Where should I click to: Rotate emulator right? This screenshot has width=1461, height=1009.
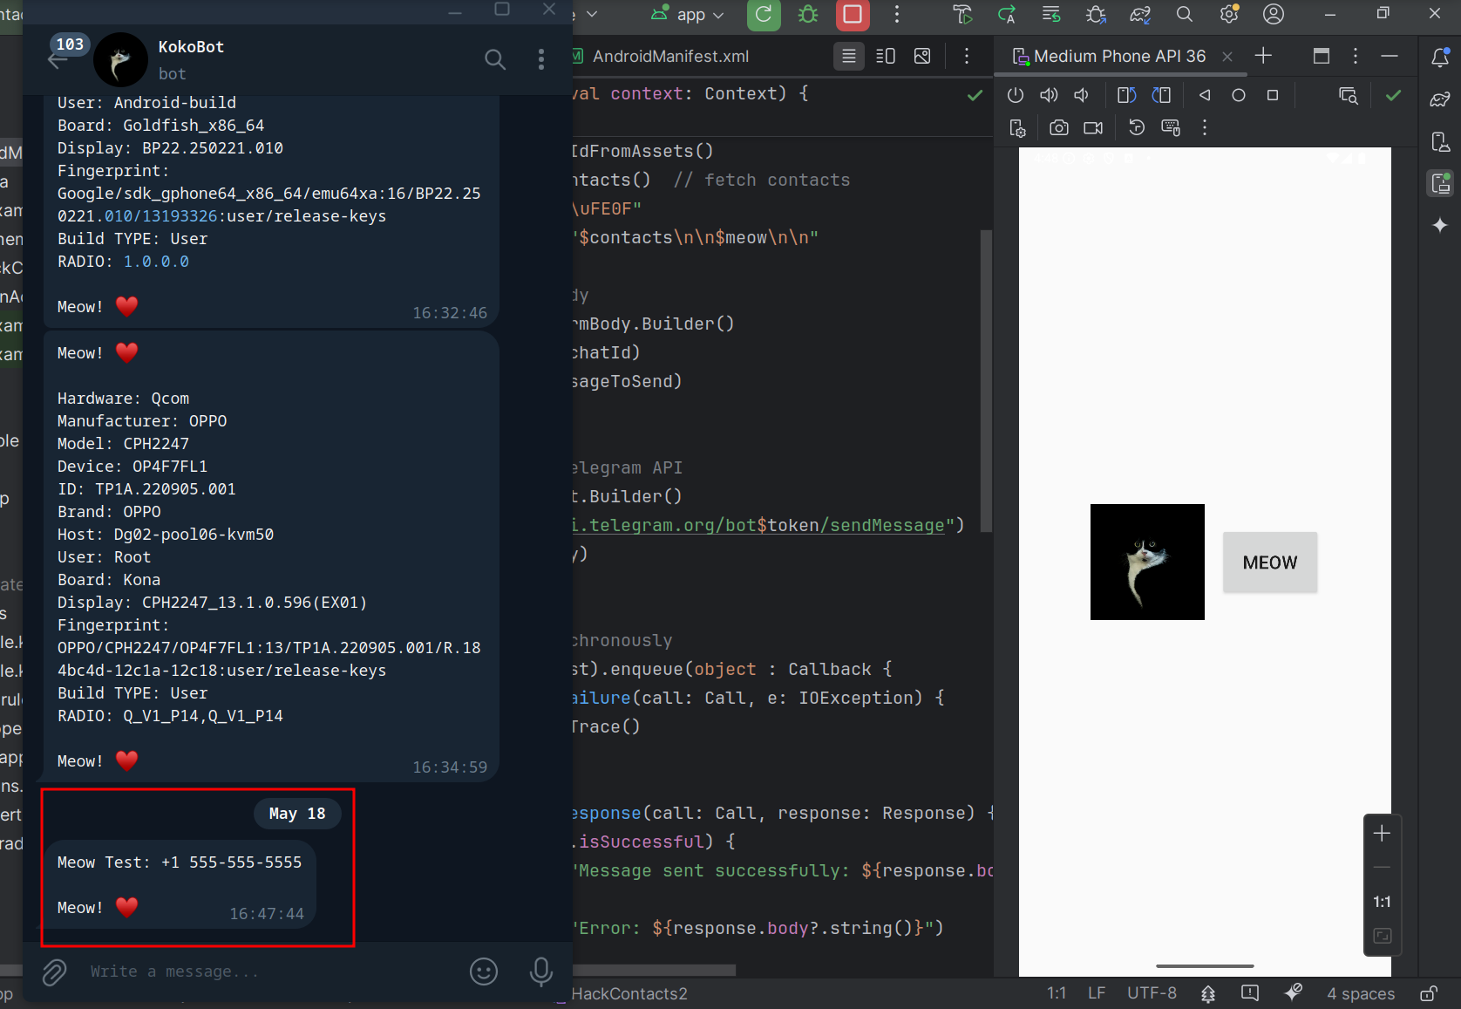pos(1161,95)
